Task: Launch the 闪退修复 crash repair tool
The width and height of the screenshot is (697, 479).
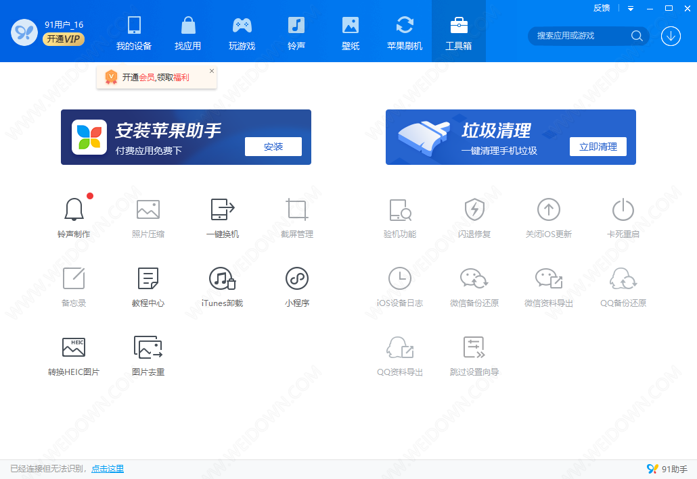Action: point(474,218)
